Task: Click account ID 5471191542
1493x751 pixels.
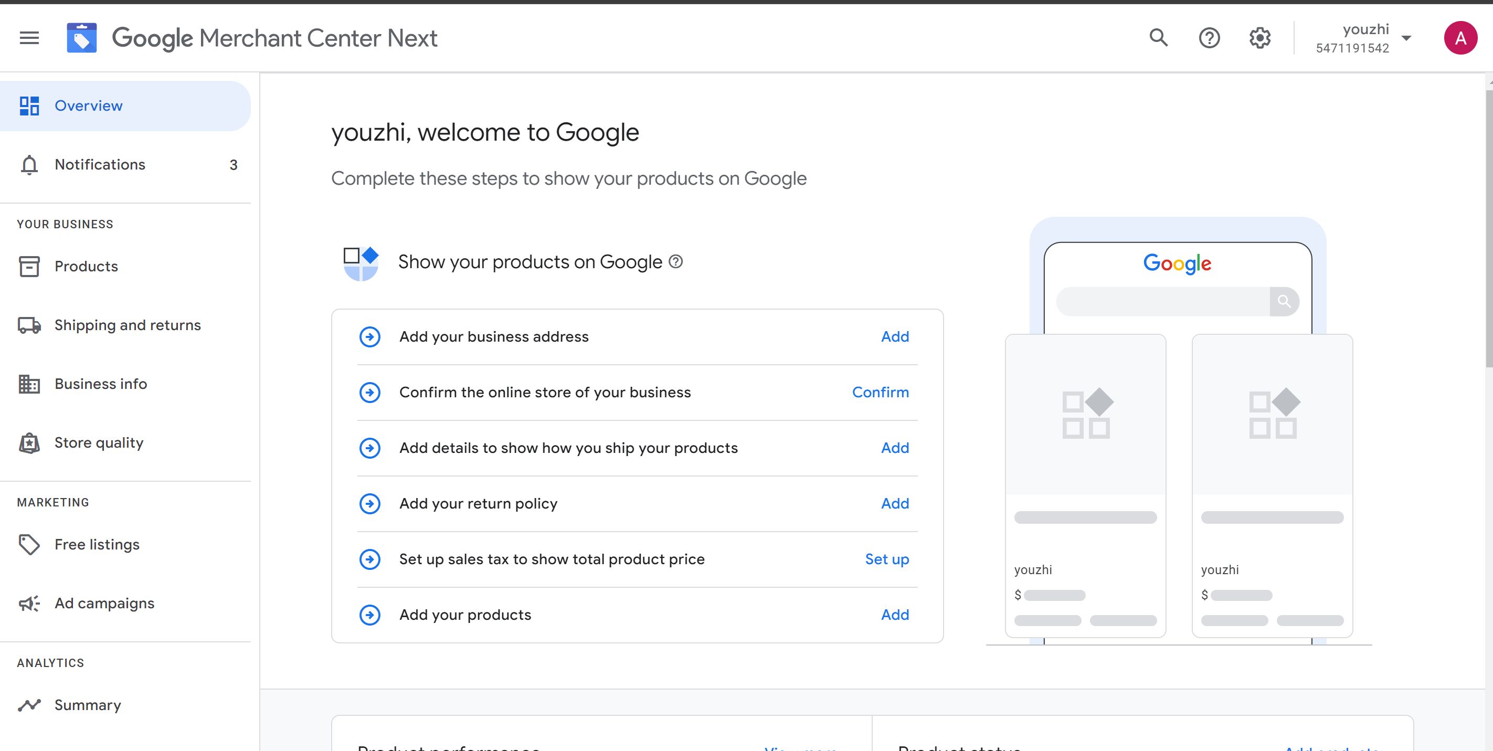Action: 1352,48
